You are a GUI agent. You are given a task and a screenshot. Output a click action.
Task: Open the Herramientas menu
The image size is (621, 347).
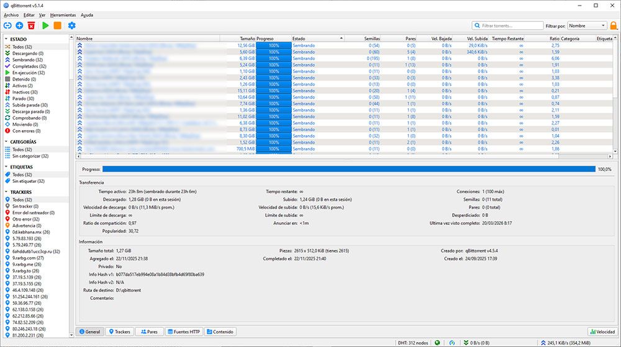tap(63, 15)
